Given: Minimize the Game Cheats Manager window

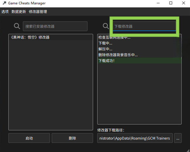Looking at the screenshot, I should pyautogui.click(x=158, y=3).
